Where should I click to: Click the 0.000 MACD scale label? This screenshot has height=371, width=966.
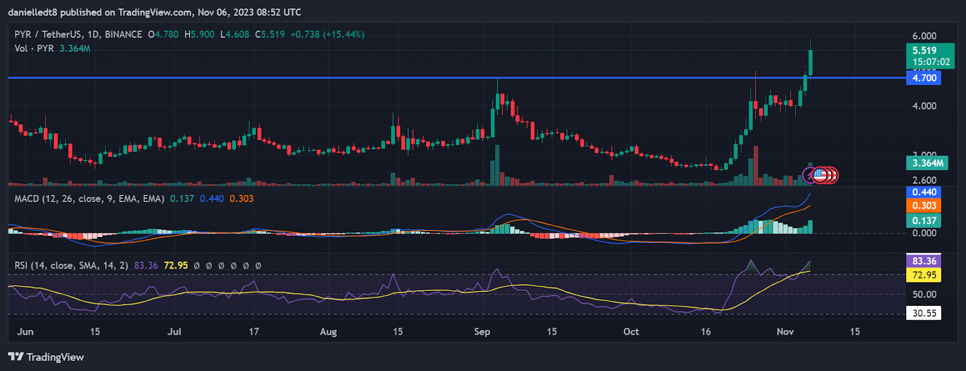pos(924,233)
